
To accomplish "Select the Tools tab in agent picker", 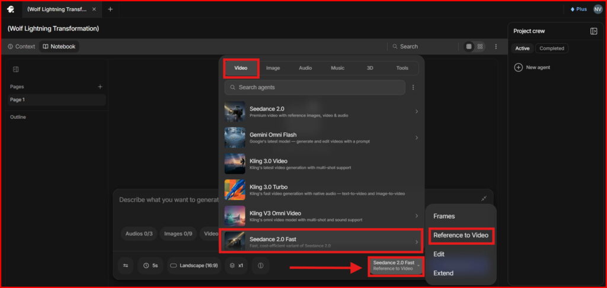I will (402, 68).
